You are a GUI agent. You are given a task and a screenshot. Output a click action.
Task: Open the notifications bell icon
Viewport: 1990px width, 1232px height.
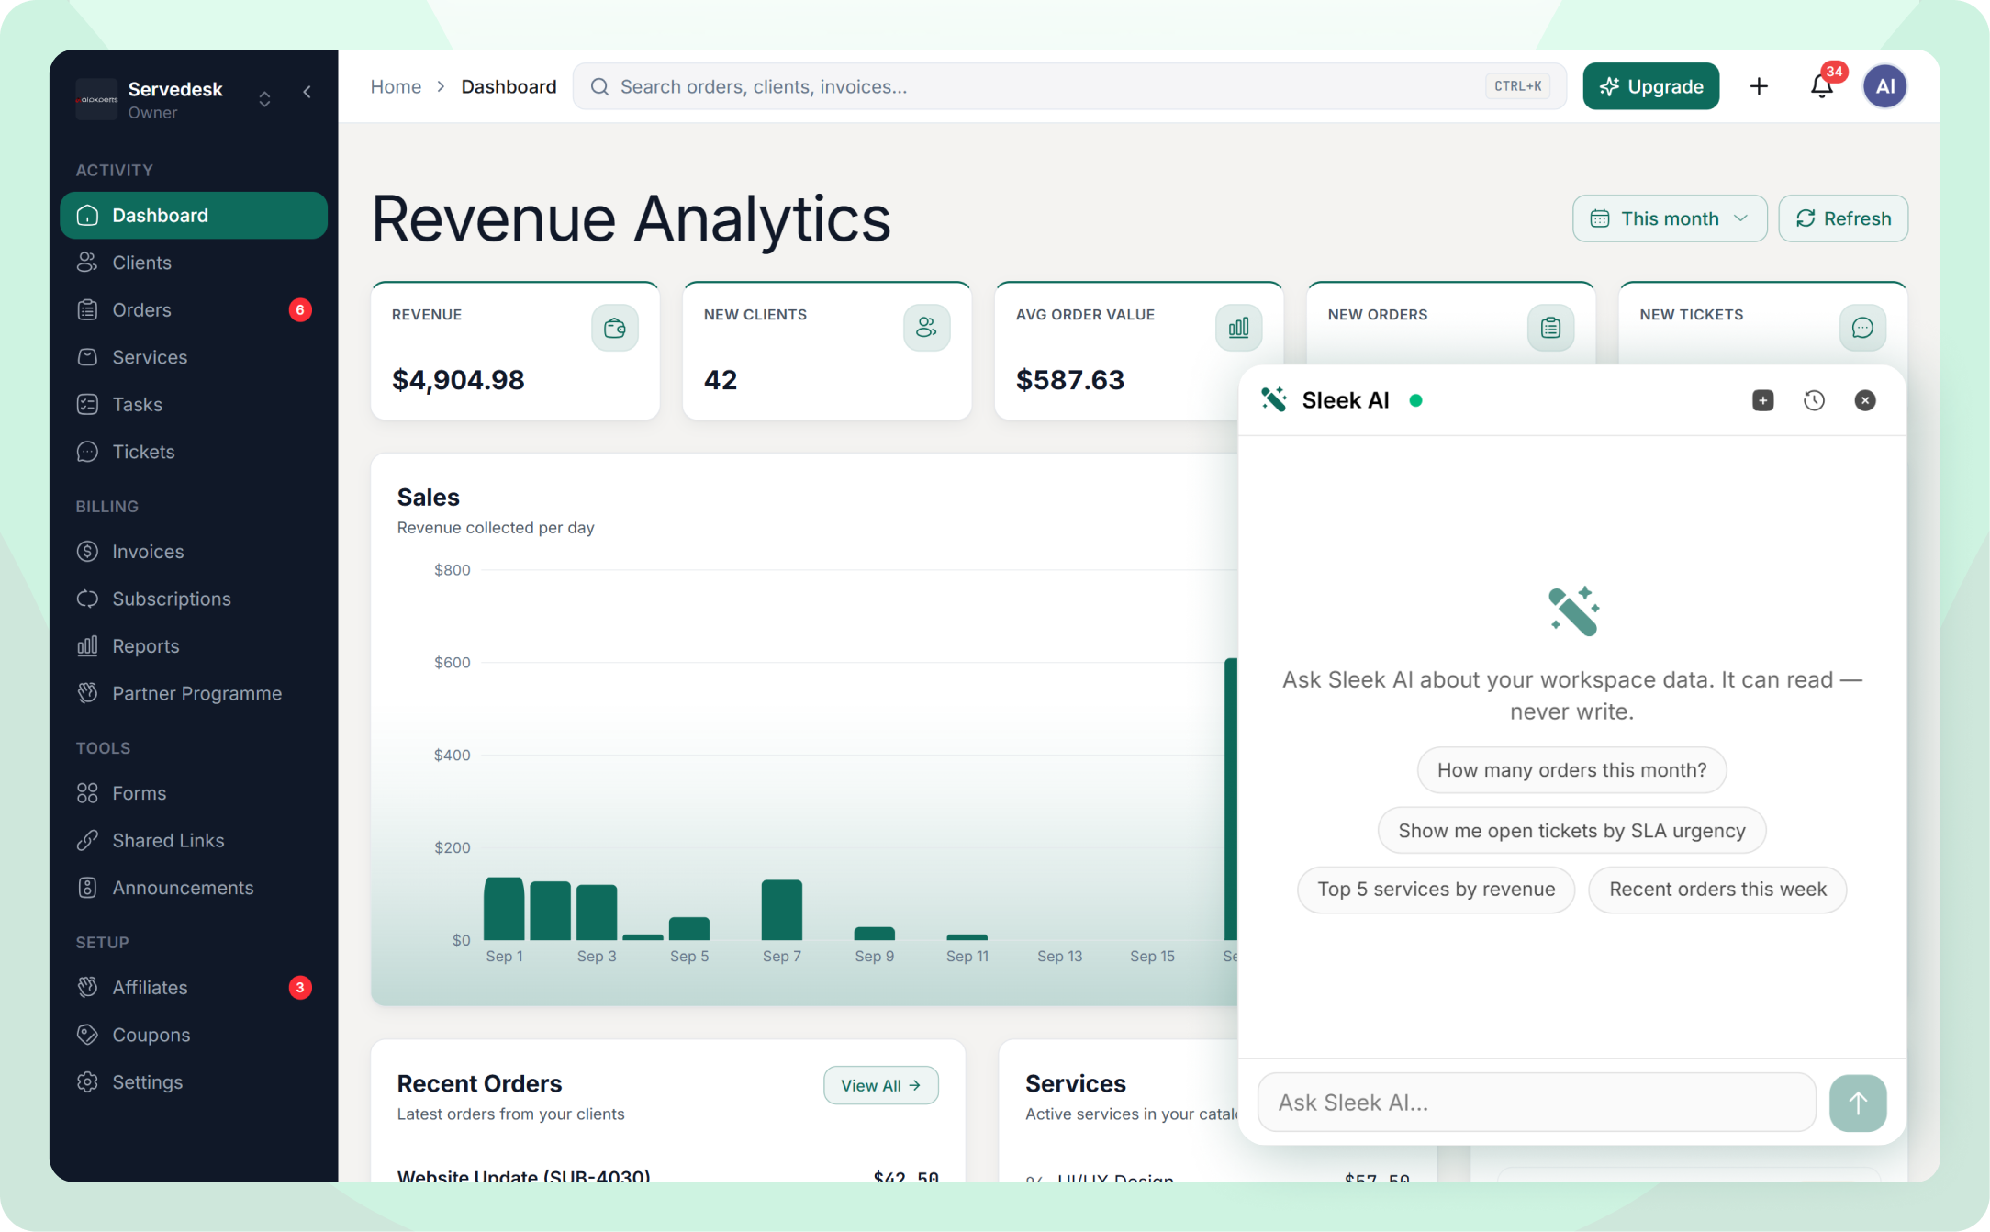pyautogui.click(x=1822, y=86)
